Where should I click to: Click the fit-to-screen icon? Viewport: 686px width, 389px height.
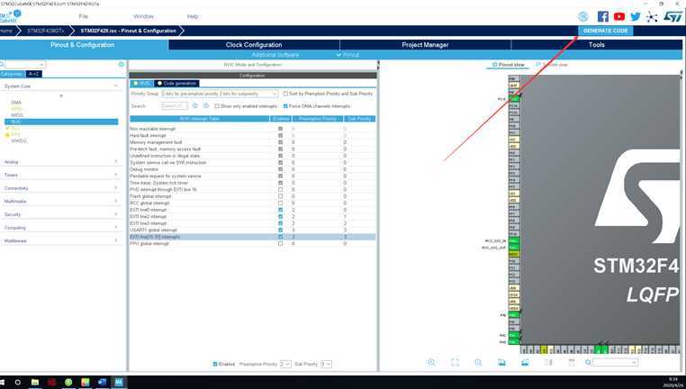point(455,362)
